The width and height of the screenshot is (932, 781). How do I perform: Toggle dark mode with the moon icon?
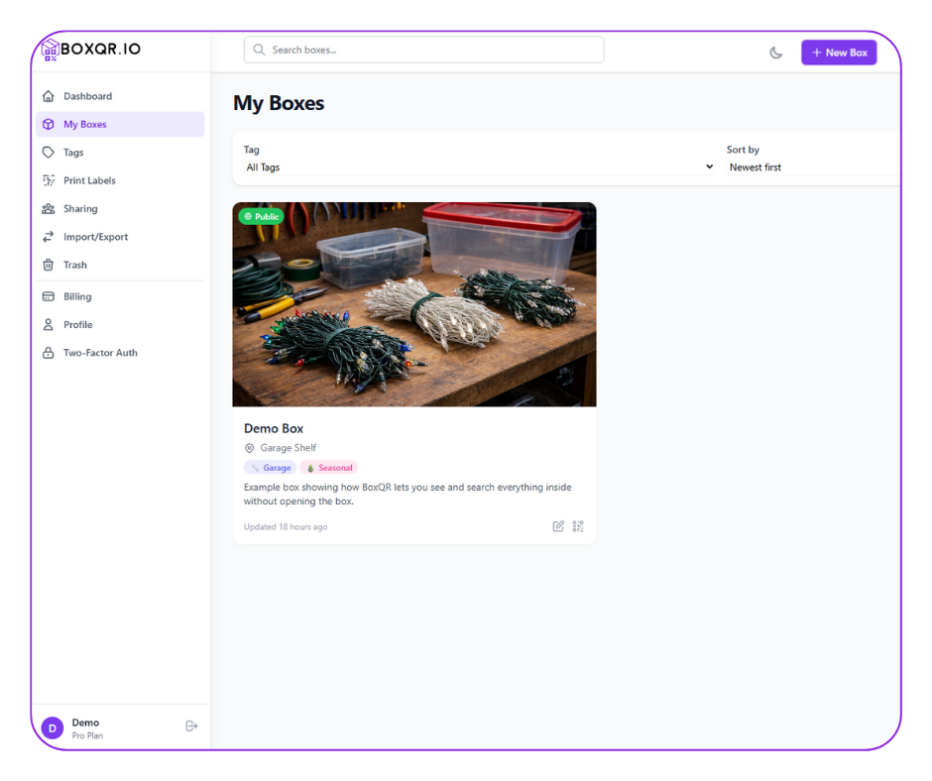click(x=775, y=53)
